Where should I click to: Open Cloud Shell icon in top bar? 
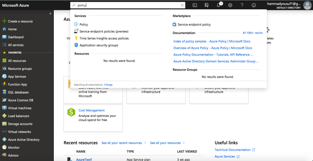pyautogui.click(x=195, y=6)
